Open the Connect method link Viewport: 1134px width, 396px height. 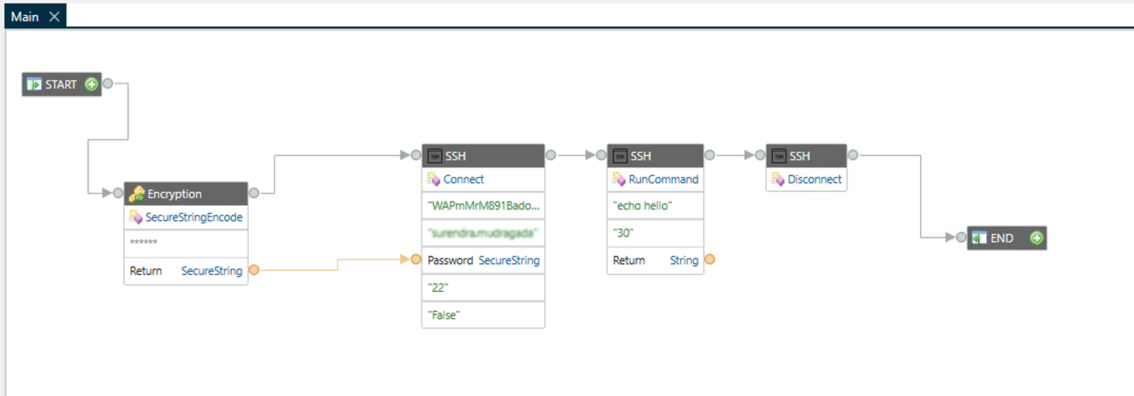point(463,179)
